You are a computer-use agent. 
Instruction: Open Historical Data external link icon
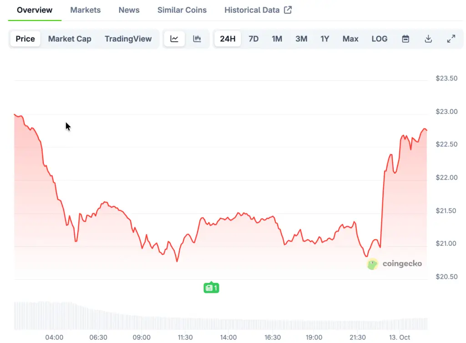pyautogui.click(x=288, y=10)
